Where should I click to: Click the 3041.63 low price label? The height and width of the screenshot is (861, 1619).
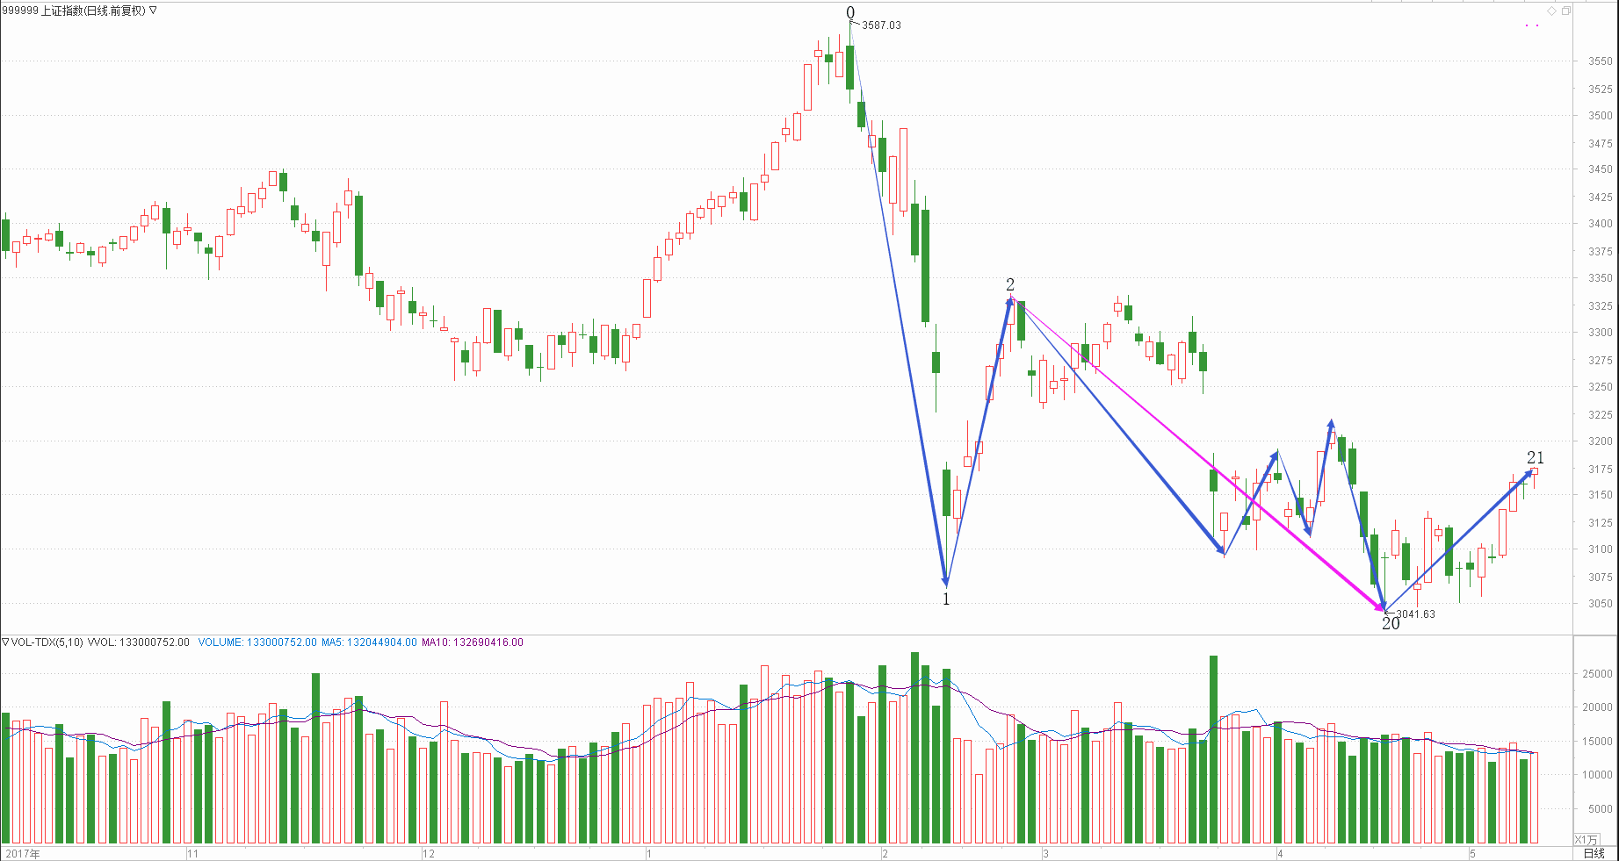1415,614
